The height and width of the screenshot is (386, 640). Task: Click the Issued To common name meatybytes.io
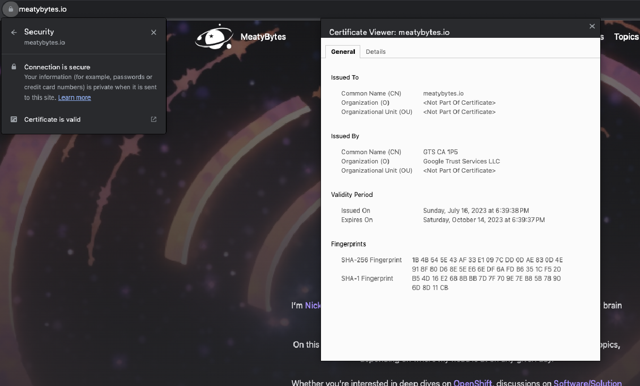tap(443, 93)
